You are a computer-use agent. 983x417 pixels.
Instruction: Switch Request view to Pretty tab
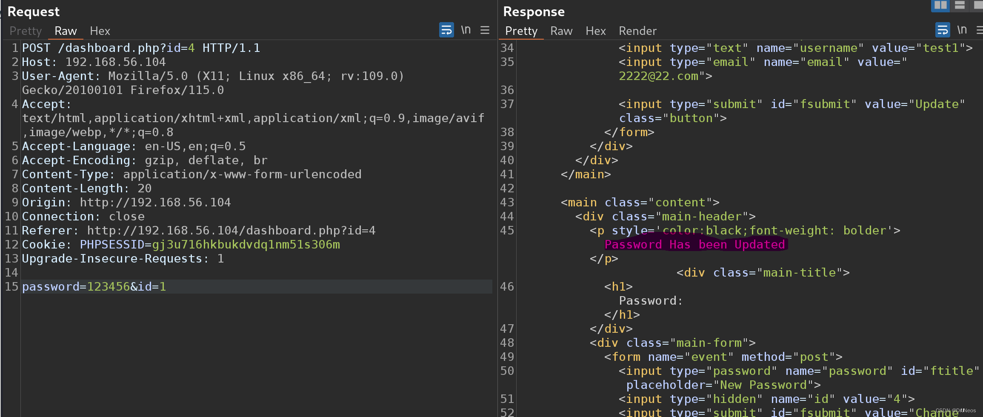click(x=26, y=31)
